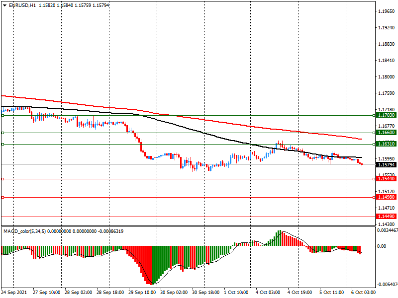
Task: Click the 1.18410 price scale value
Action: (387, 60)
